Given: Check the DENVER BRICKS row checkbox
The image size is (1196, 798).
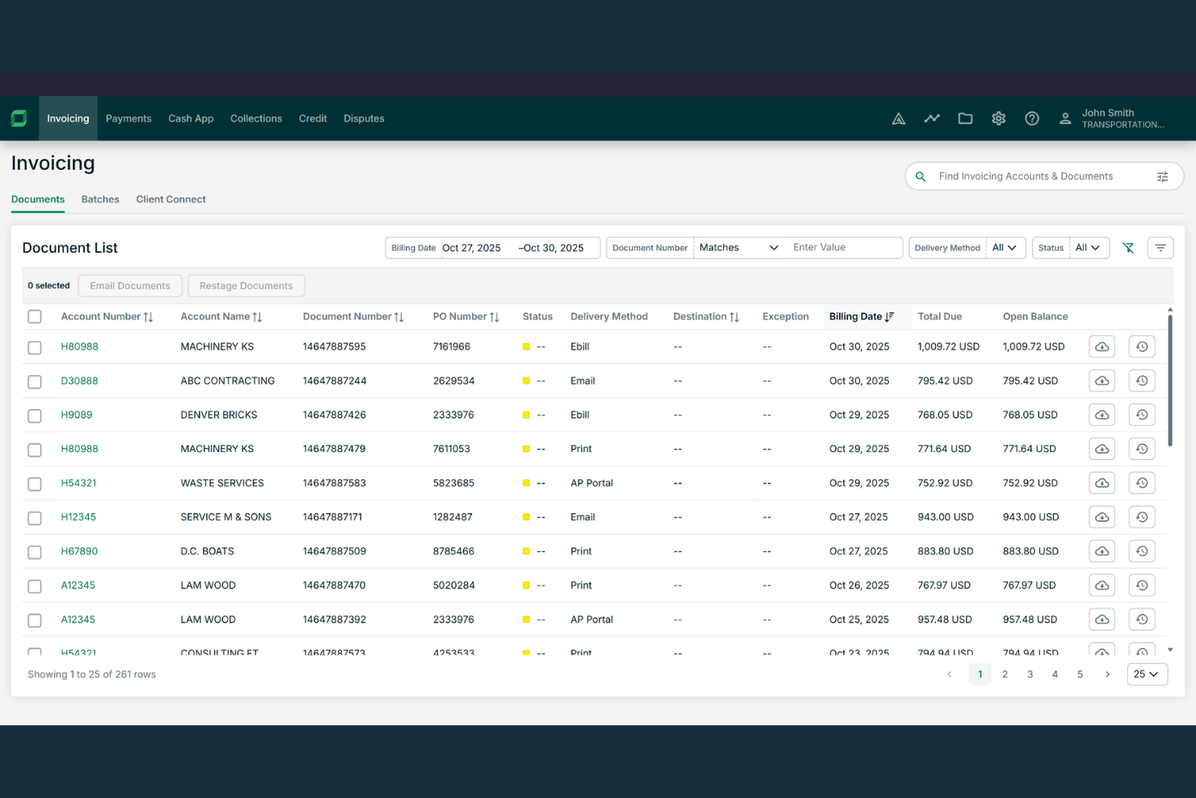Looking at the screenshot, I should pyautogui.click(x=35, y=416).
